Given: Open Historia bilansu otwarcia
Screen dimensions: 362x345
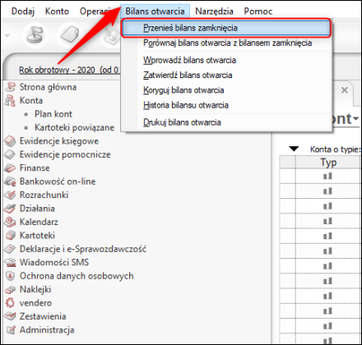Looking at the screenshot, I should [x=226, y=105].
